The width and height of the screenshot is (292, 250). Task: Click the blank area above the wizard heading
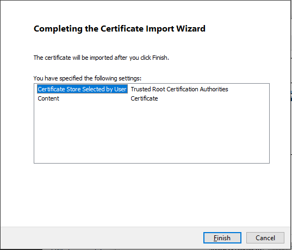145,11
